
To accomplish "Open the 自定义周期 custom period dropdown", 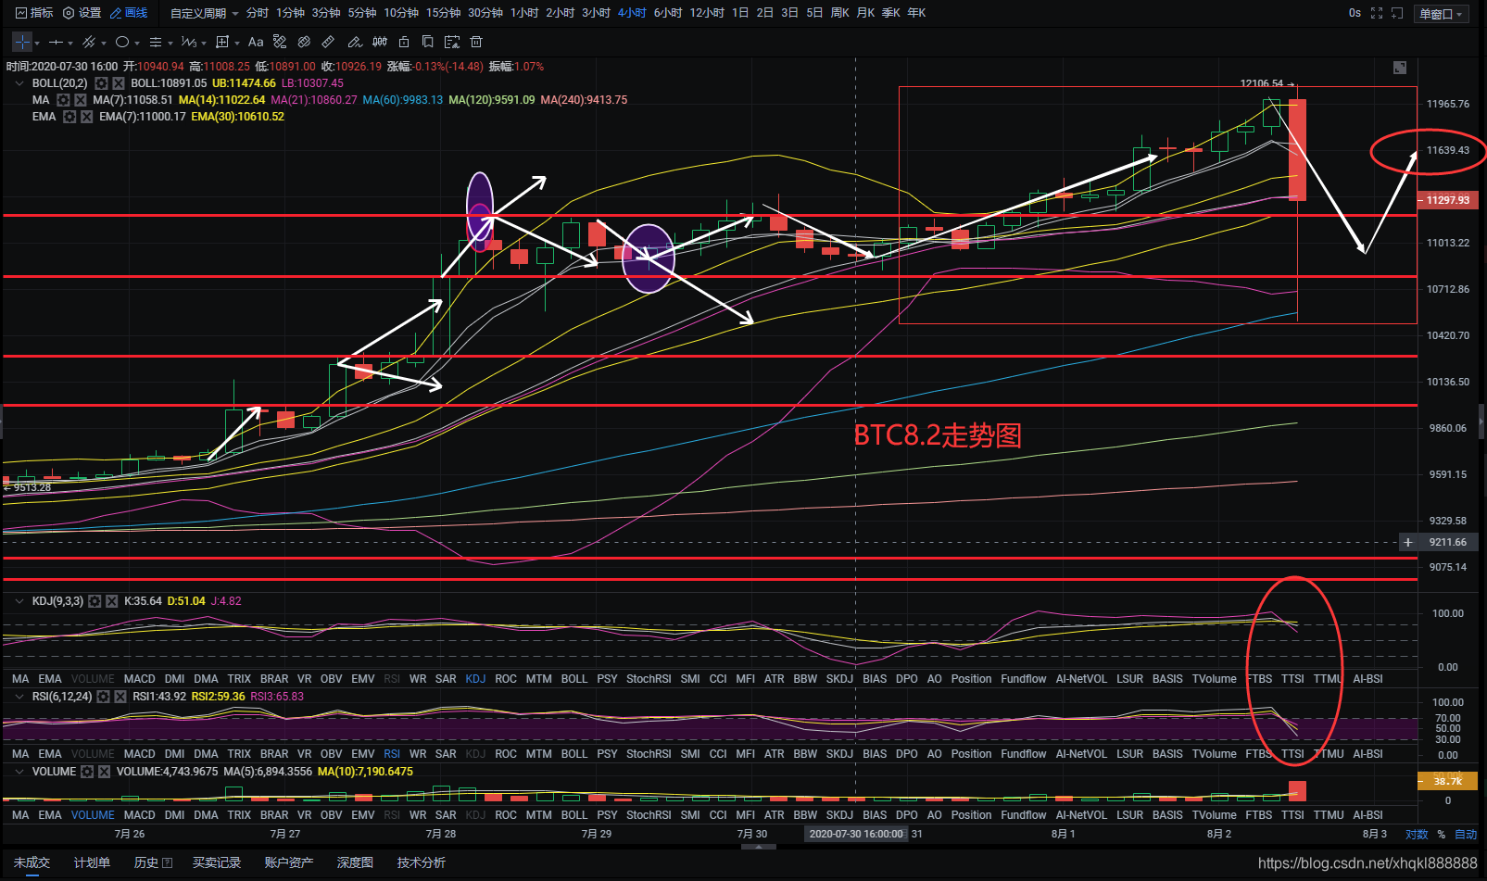I will pos(204,13).
